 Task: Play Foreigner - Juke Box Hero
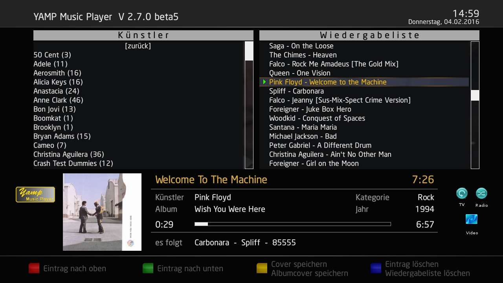(x=310, y=109)
